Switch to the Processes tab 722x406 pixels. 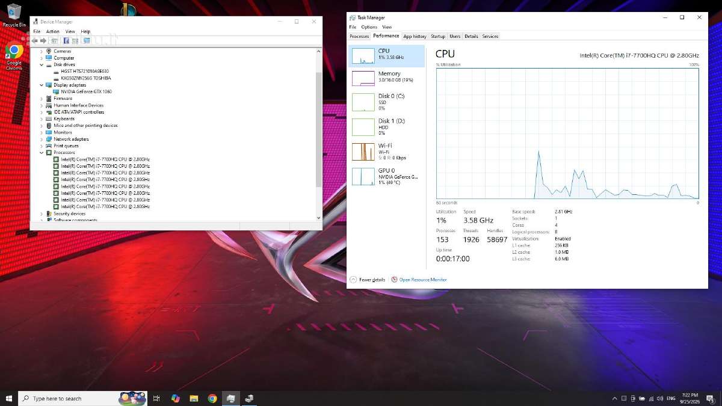pyautogui.click(x=359, y=36)
